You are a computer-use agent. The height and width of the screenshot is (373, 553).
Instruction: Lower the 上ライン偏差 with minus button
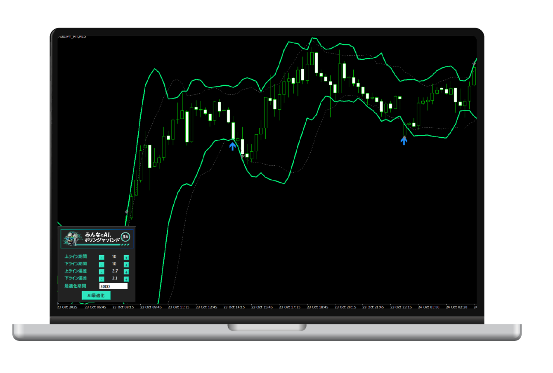tap(102, 272)
